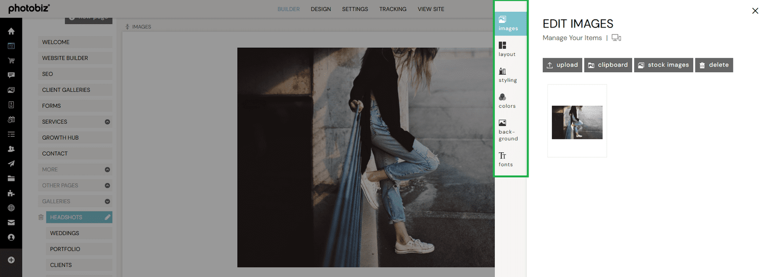
Task: Click the website builder icon in sidebar
Action: [11, 46]
